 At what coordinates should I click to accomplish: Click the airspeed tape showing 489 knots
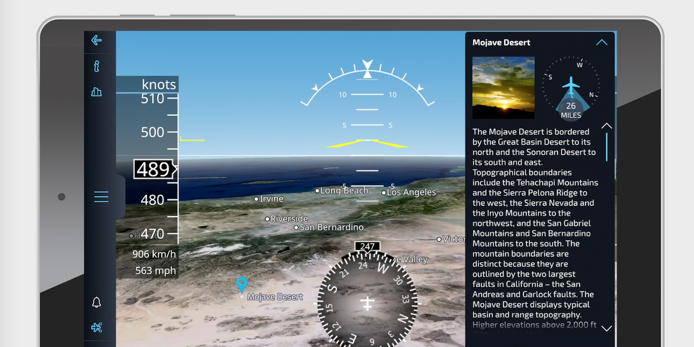[154, 169]
